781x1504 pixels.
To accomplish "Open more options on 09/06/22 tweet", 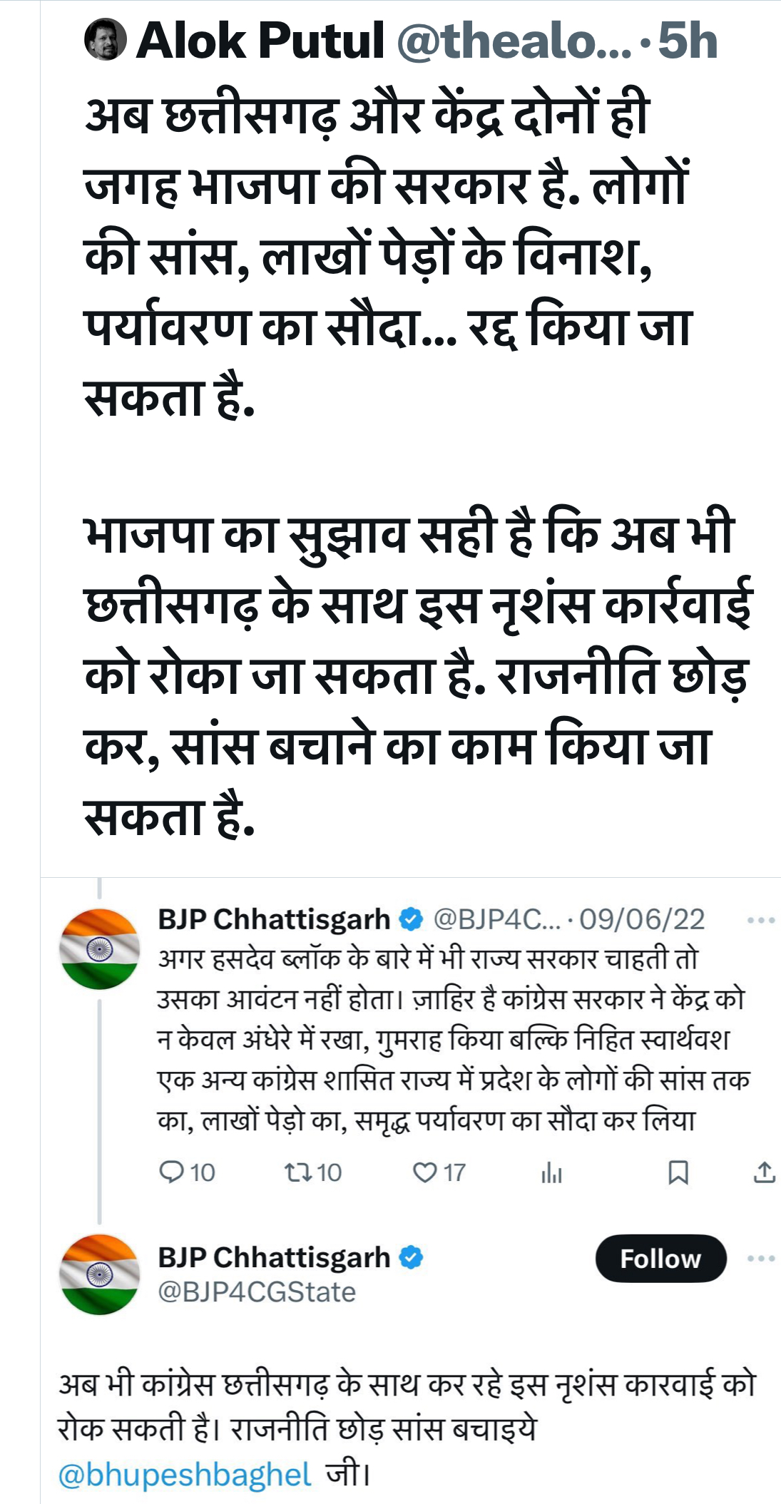I will (760, 921).
